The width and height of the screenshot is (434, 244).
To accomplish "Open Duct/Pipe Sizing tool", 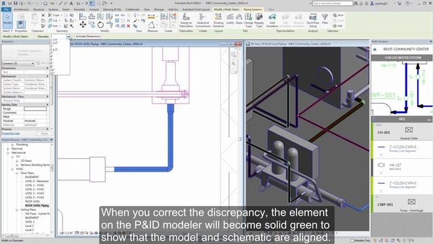I will pos(313,20).
